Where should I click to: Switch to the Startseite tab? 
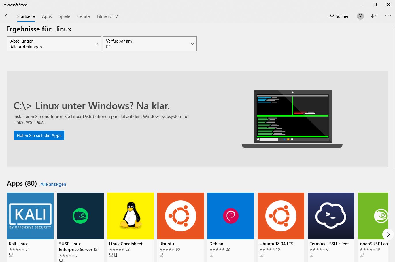(26, 16)
